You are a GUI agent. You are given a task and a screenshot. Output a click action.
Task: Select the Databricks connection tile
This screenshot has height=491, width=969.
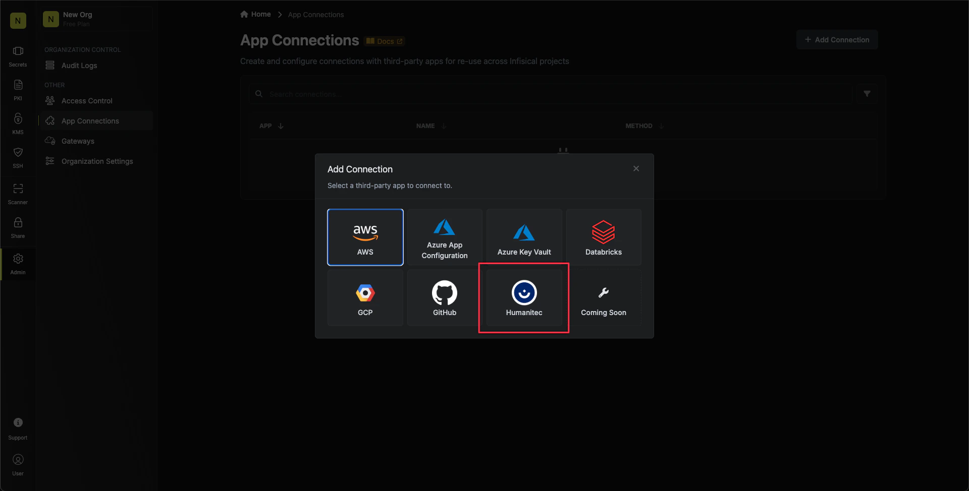[604, 237]
